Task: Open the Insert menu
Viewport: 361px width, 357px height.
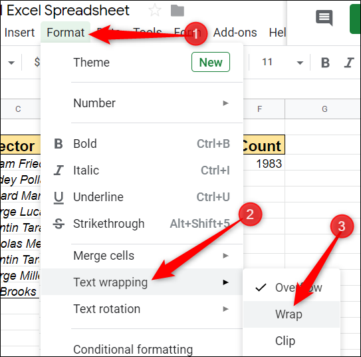Action: coord(19,33)
